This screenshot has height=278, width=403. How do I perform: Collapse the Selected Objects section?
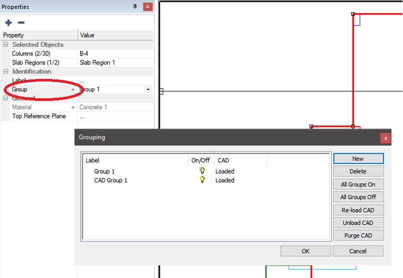pos(6,44)
